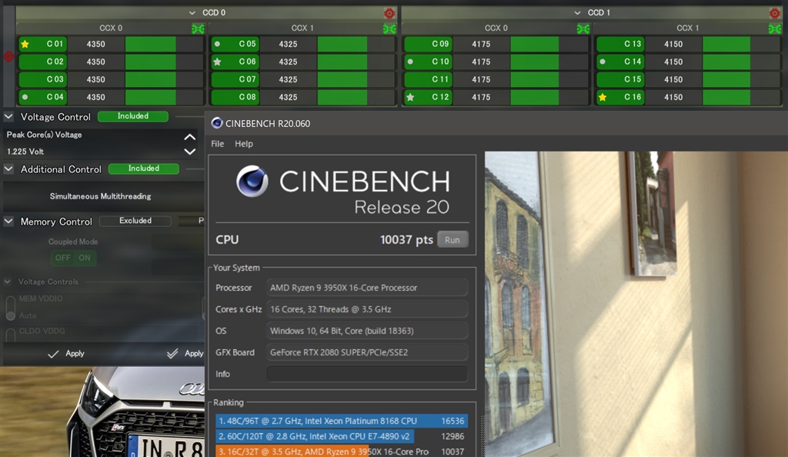
Task: Click the dot marker on core C 05
Action: pyautogui.click(x=217, y=44)
